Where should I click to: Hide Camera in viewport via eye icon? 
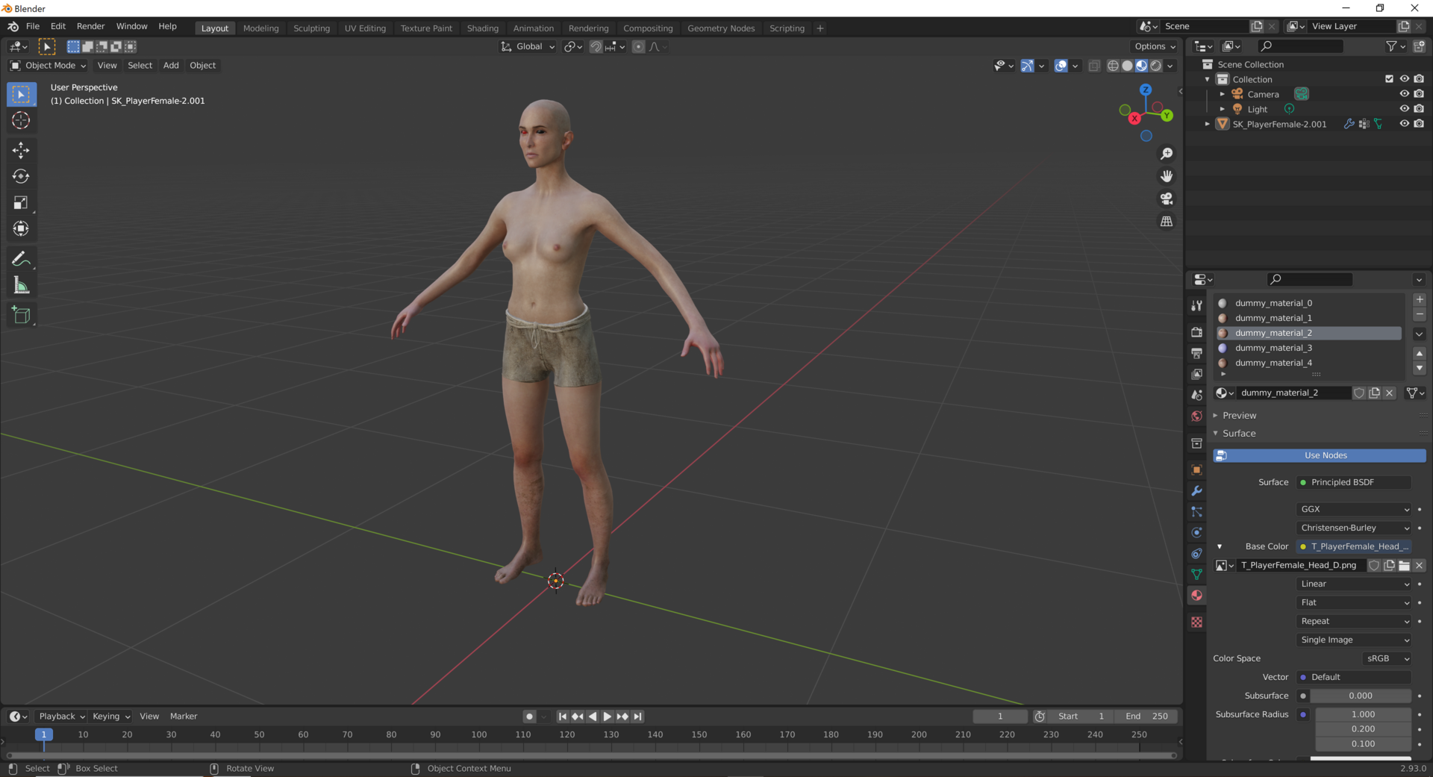tap(1404, 94)
